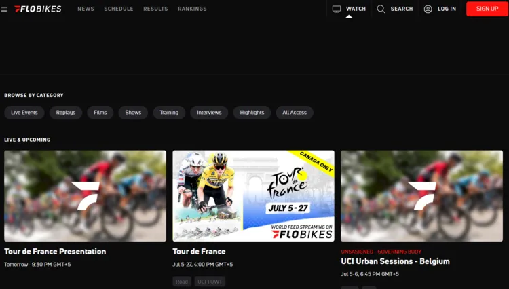
Task: Open the Schedule menu item
Action: click(x=119, y=9)
